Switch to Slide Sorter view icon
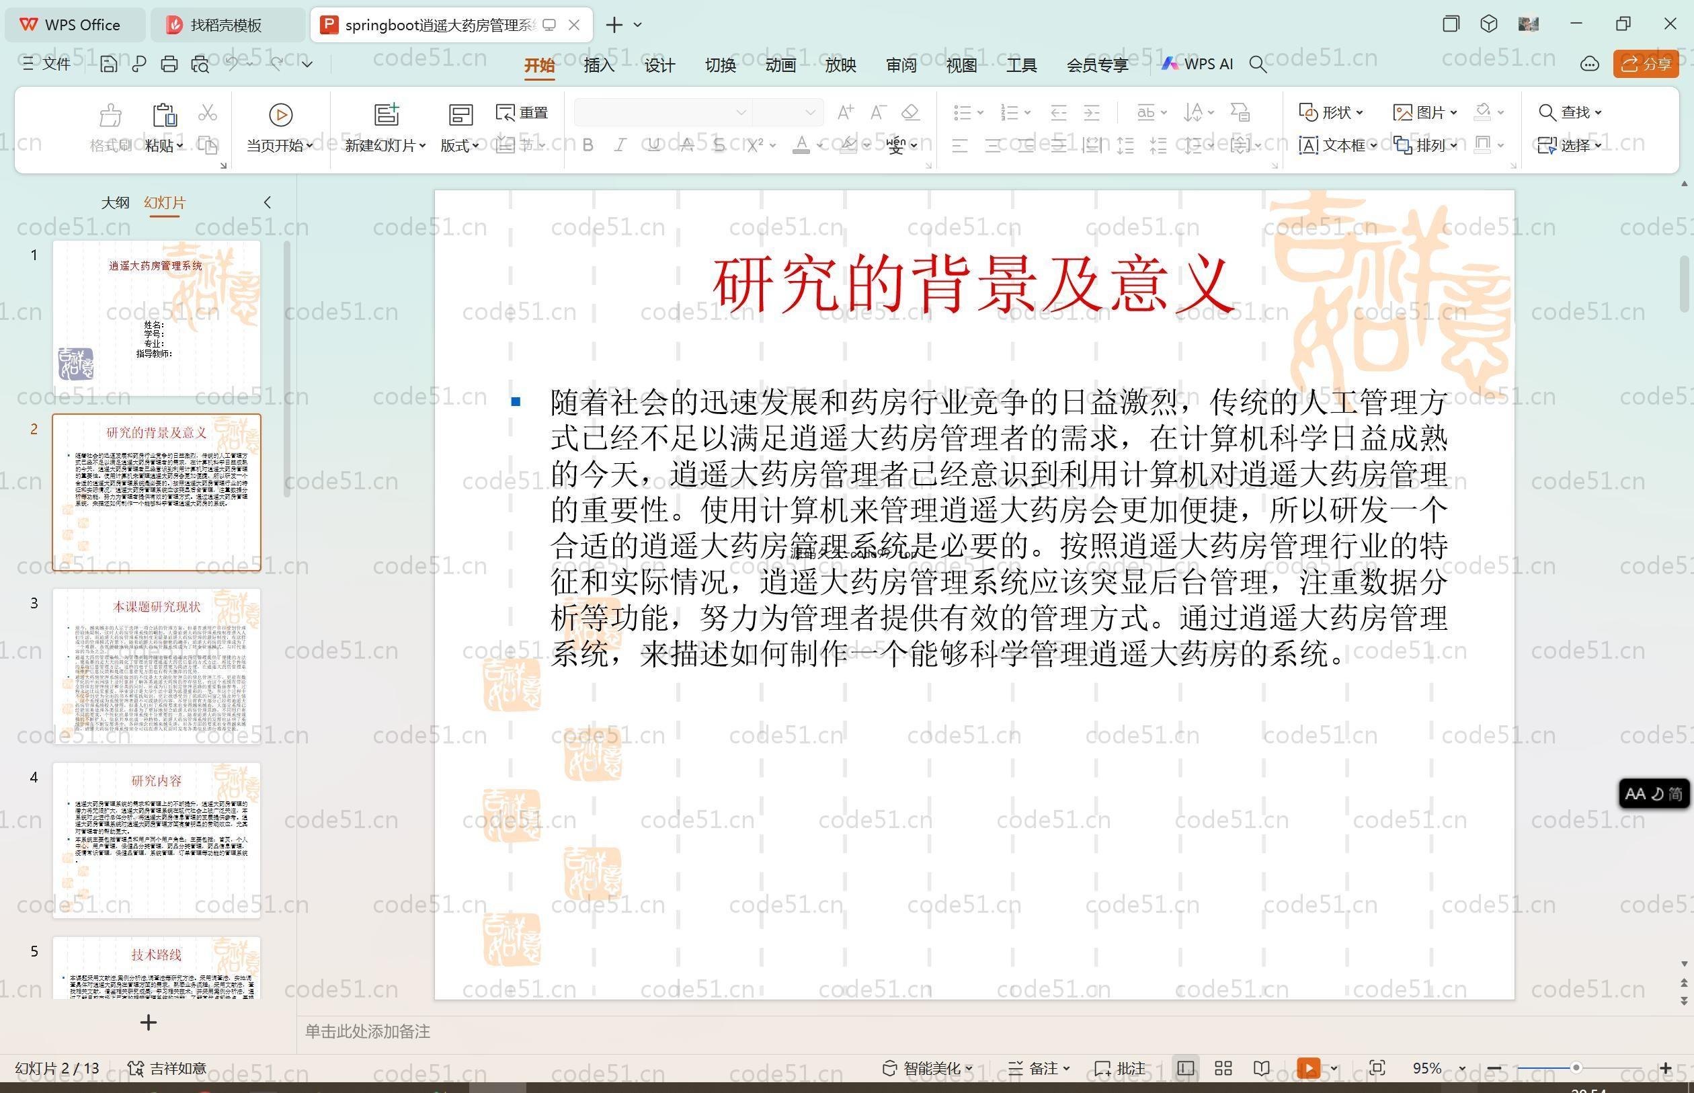Viewport: 1694px width, 1093px height. [x=1223, y=1068]
